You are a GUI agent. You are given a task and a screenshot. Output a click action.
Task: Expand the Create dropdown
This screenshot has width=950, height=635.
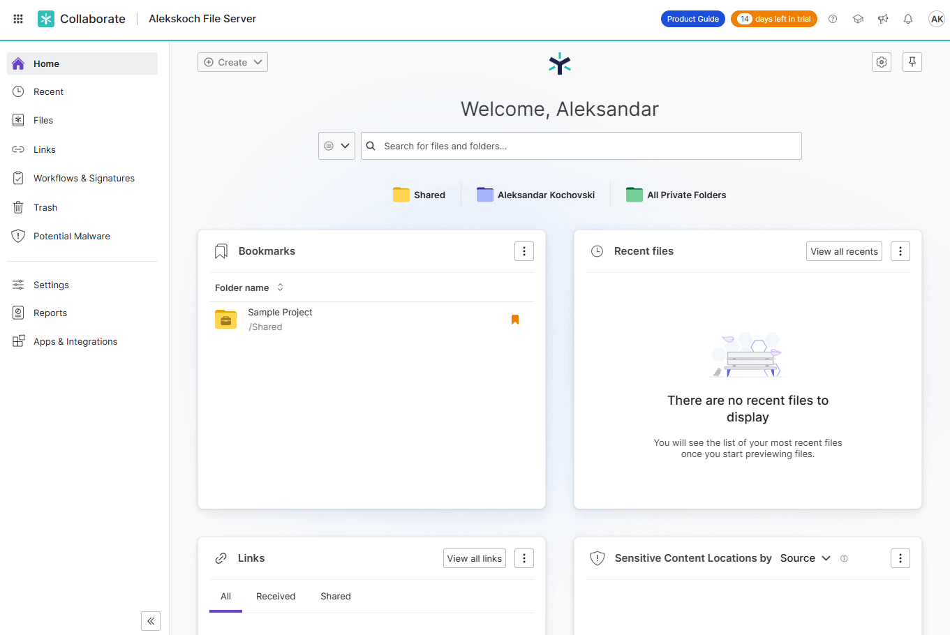coord(232,62)
